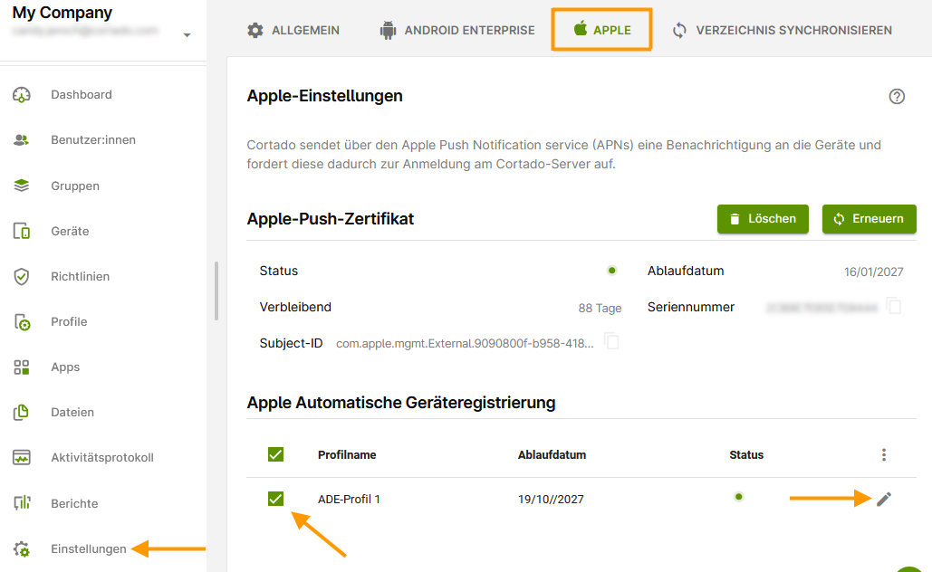Click the sidebar vertical scrollbar

coord(216,291)
